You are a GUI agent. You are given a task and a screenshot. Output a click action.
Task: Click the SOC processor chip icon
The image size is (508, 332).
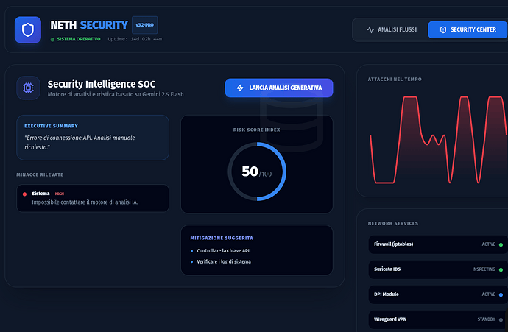[x=28, y=88]
